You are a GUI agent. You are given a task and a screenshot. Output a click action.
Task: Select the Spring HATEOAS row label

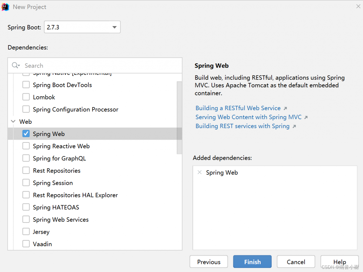pos(56,207)
